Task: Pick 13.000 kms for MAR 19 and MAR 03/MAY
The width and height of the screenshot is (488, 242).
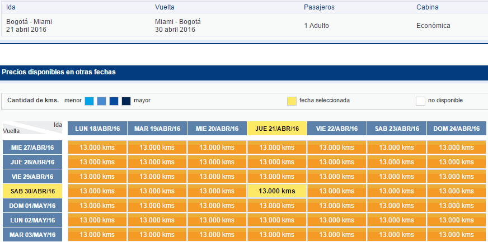Action: click(x=157, y=234)
